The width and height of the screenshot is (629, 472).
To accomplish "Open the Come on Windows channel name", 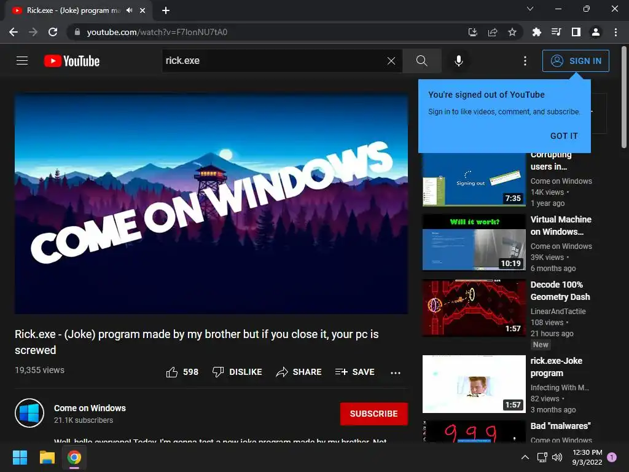I will (90, 408).
